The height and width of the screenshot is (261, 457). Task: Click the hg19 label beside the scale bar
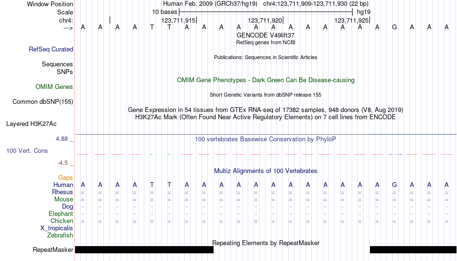click(x=364, y=12)
